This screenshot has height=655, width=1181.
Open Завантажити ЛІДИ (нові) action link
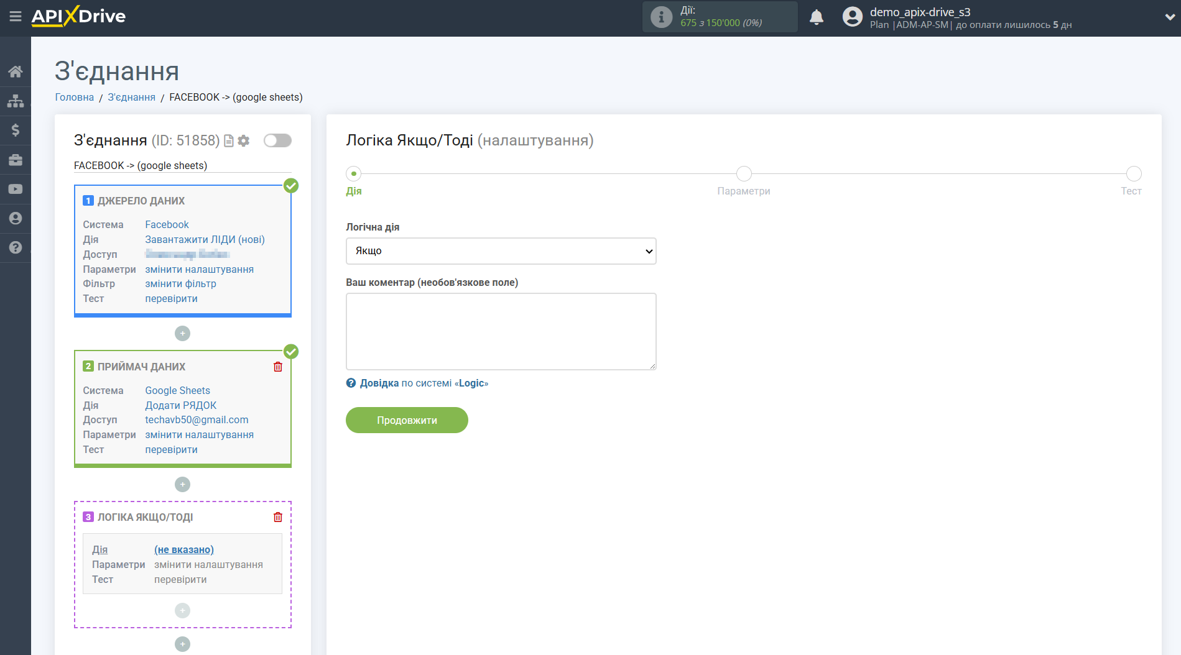pyautogui.click(x=205, y=239)
